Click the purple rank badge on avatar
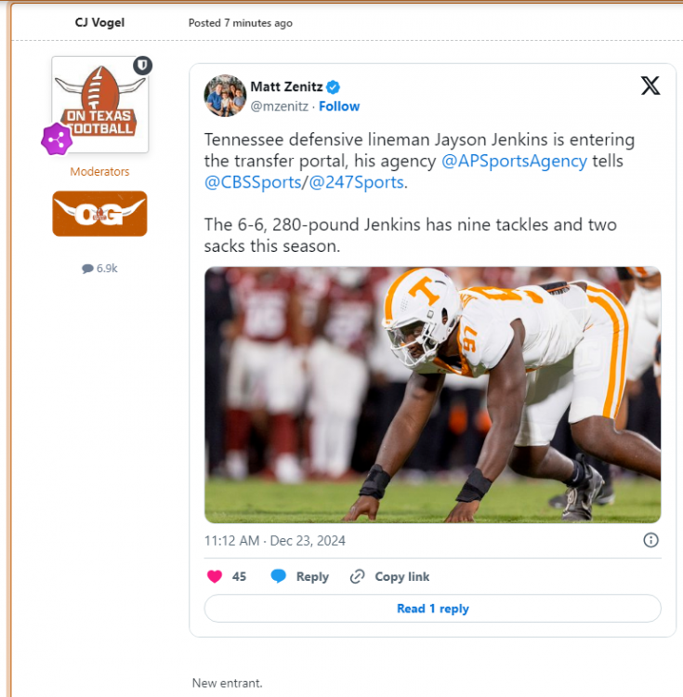This screenshot has height=697, width=683. [56, 139]
